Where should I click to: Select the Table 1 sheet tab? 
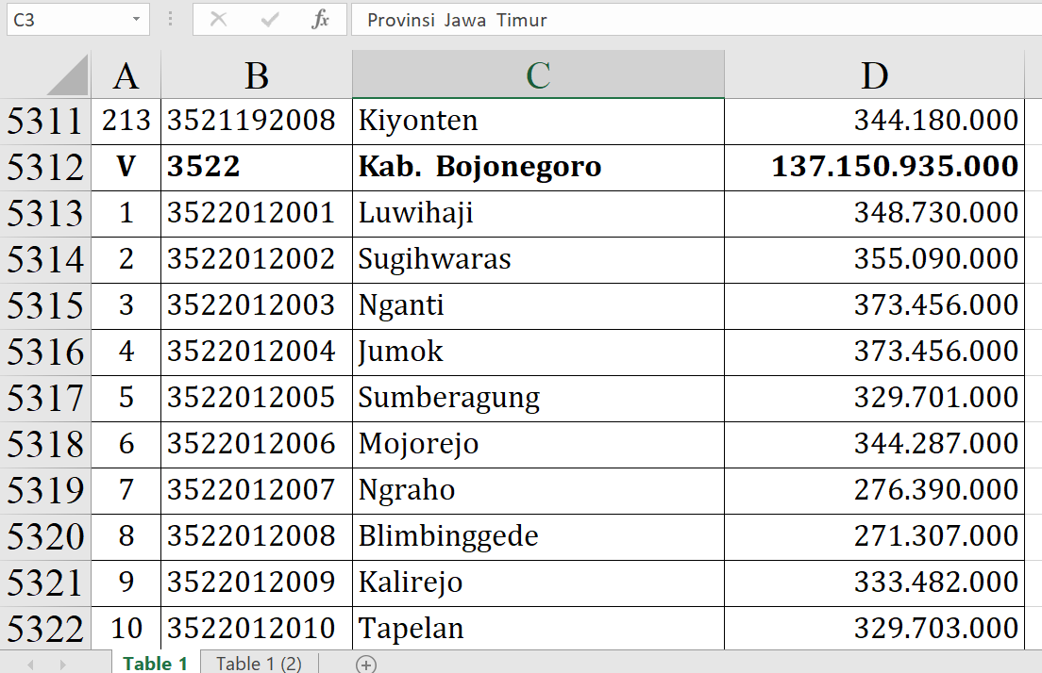click(155, 664)
